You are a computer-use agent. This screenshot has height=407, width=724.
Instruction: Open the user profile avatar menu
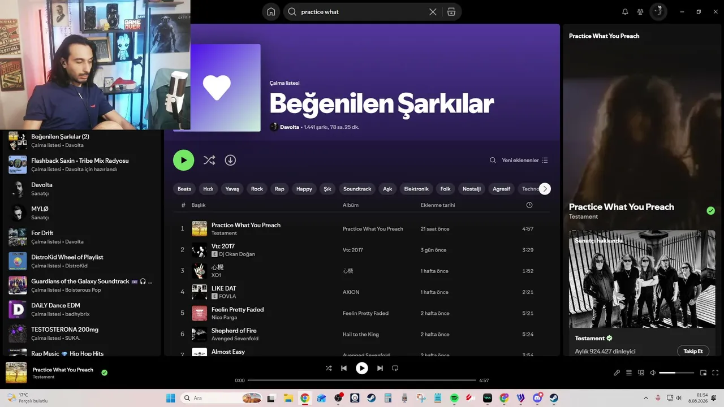658,12
